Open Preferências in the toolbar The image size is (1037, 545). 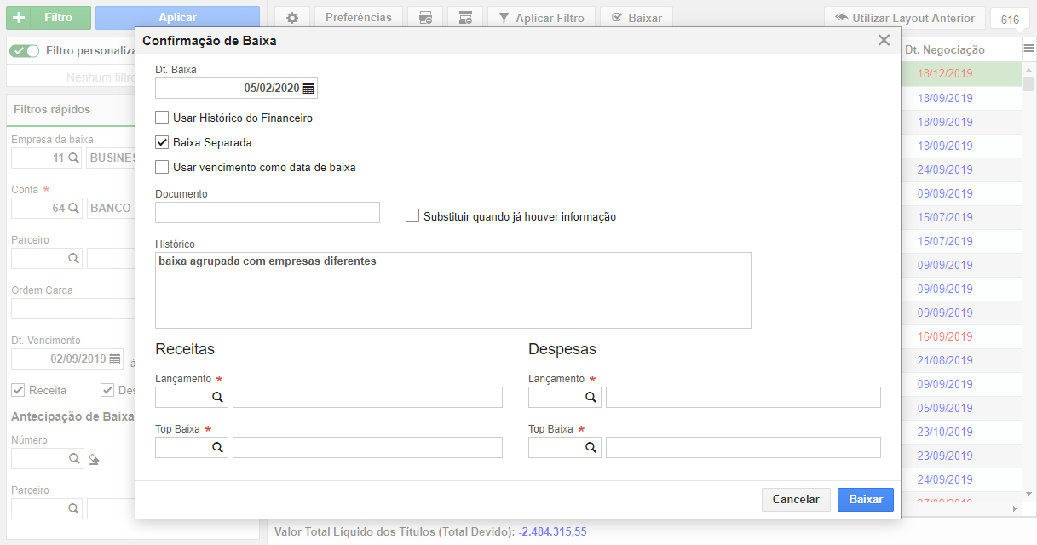(358, 18)
